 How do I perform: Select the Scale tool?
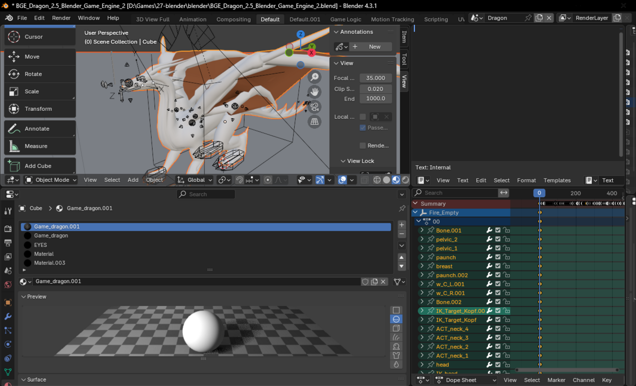click(40, 91)
